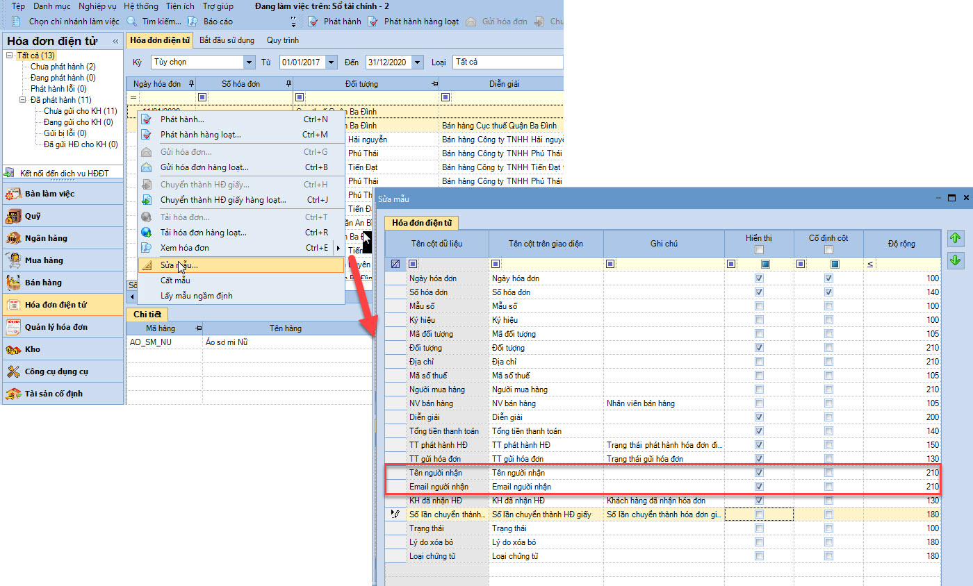Uncheck Cố định cột for Số hóa đơn row

coord(828,292)
